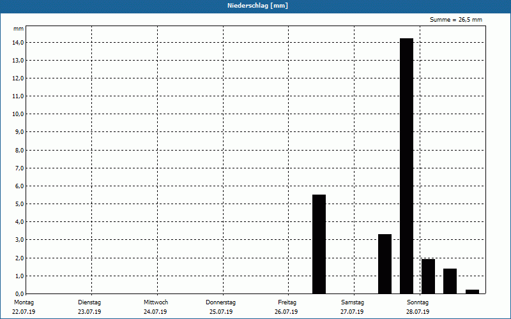
Task: Click the smallest bar at far right
Action: pyautogui.click(x=472, y=292)
